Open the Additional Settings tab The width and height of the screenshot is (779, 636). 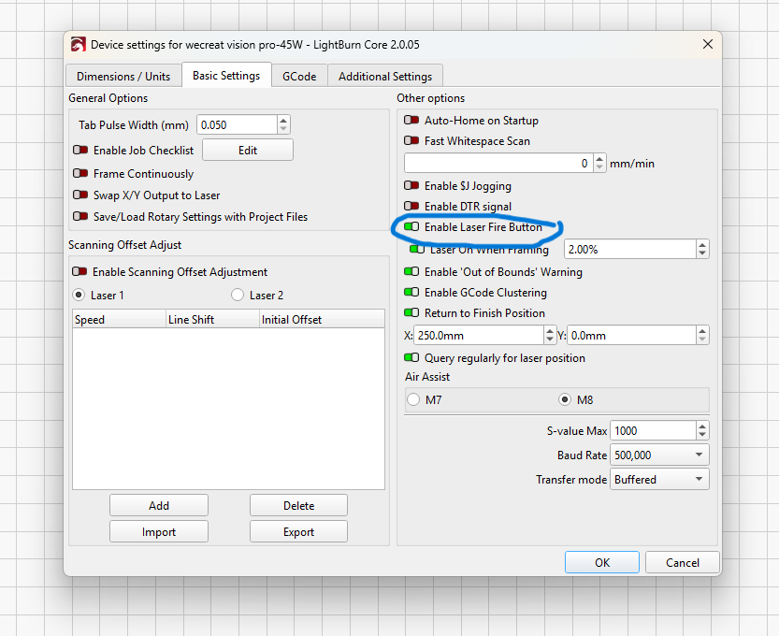(x=385, y=77)
